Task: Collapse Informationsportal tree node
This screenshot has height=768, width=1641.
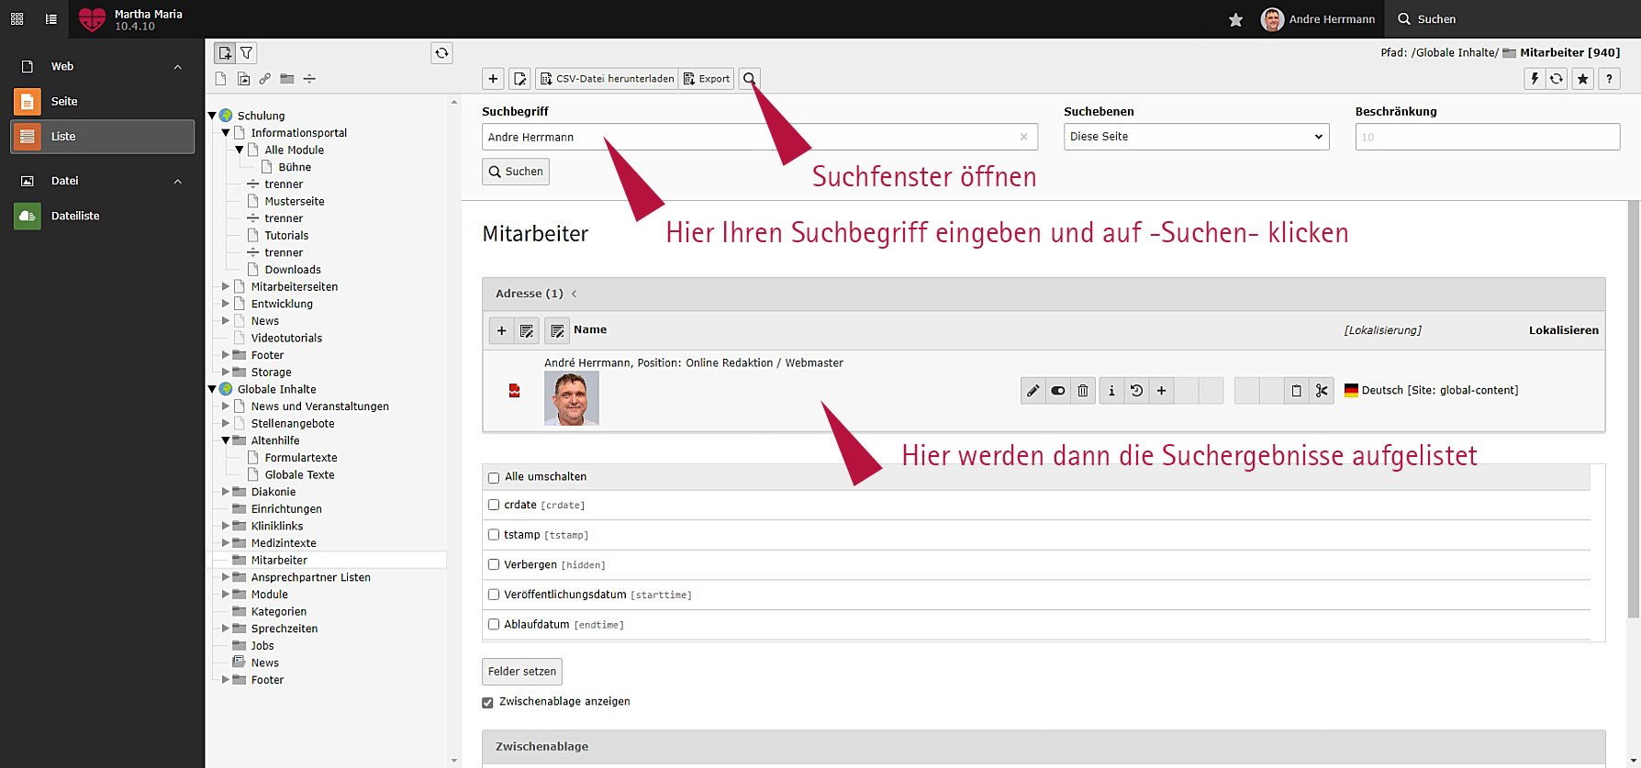Action: 226,133
